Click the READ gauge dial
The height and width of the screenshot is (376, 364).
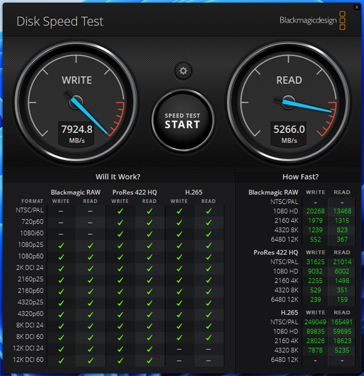click(x=288, y=103)
